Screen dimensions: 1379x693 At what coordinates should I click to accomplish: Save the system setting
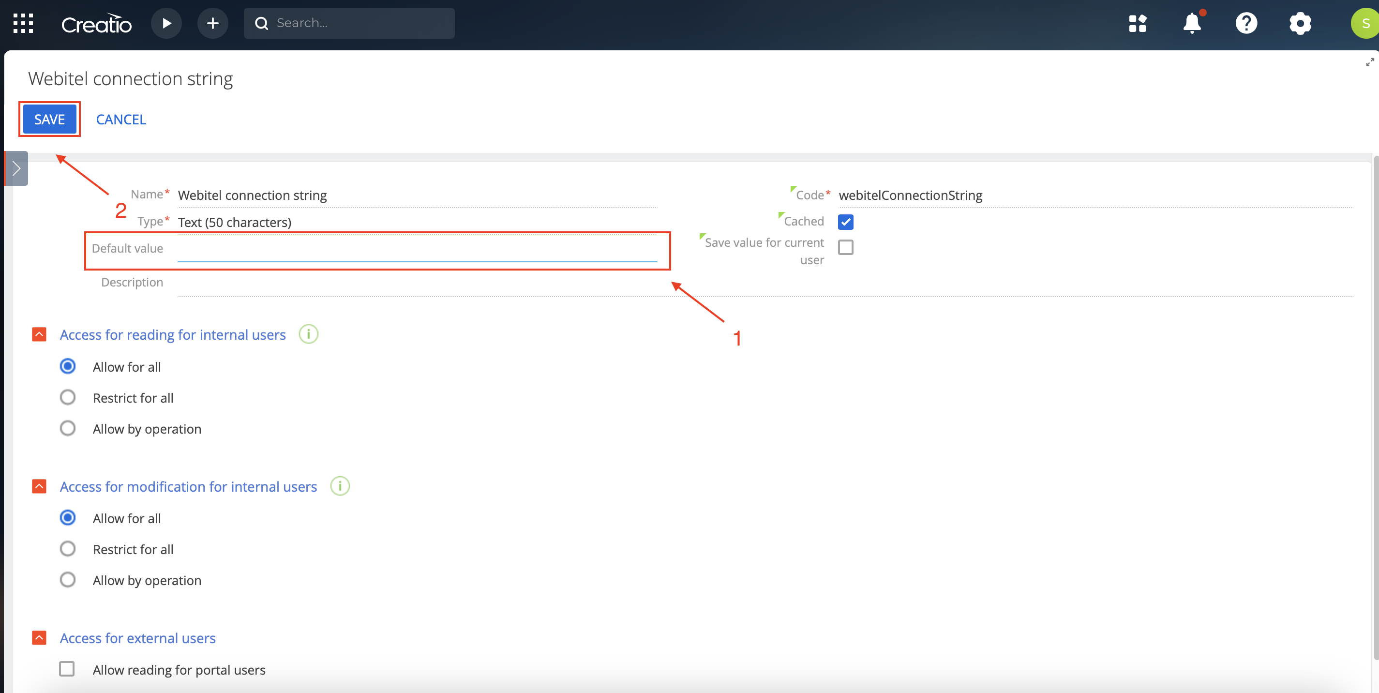point(49,119)
